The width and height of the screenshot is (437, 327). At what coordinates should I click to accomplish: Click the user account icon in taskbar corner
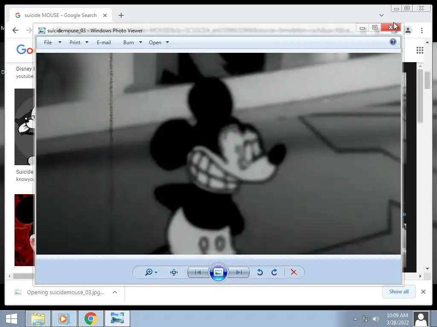[421, 319]
